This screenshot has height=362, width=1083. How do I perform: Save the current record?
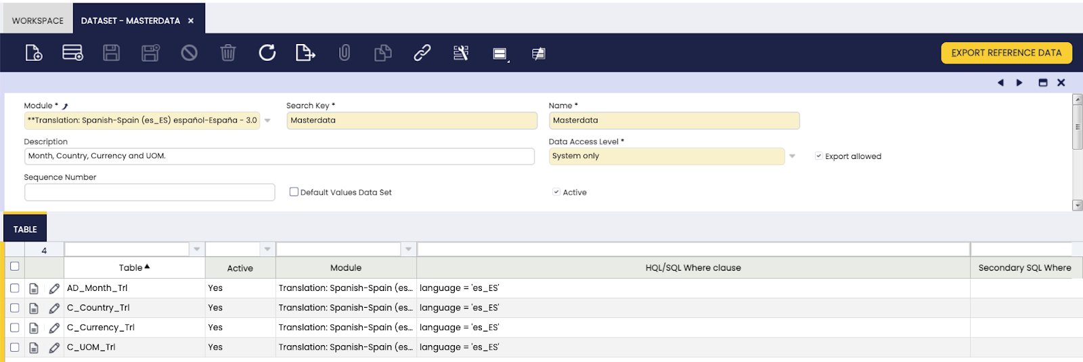112,53
